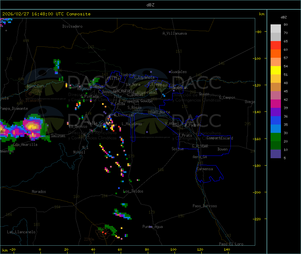Click the 'Nihuil' label

point(79,152)
